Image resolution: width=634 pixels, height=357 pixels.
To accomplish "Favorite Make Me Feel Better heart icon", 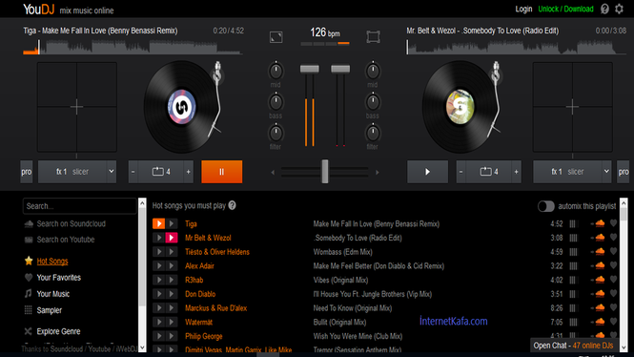I will click(613, 265).
